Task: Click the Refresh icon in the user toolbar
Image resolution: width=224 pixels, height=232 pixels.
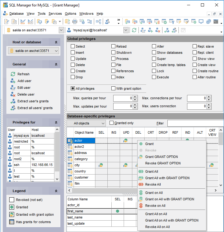Action: (134, 30)
